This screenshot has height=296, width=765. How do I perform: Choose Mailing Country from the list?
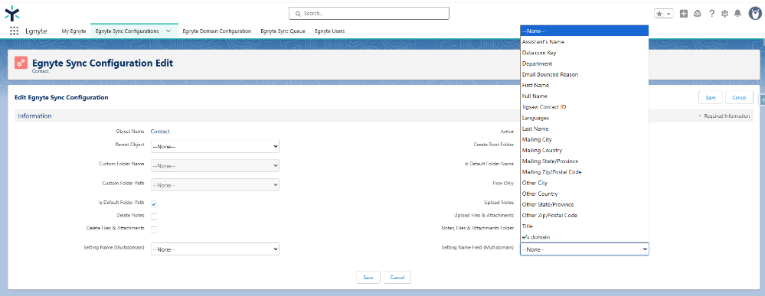584,150
